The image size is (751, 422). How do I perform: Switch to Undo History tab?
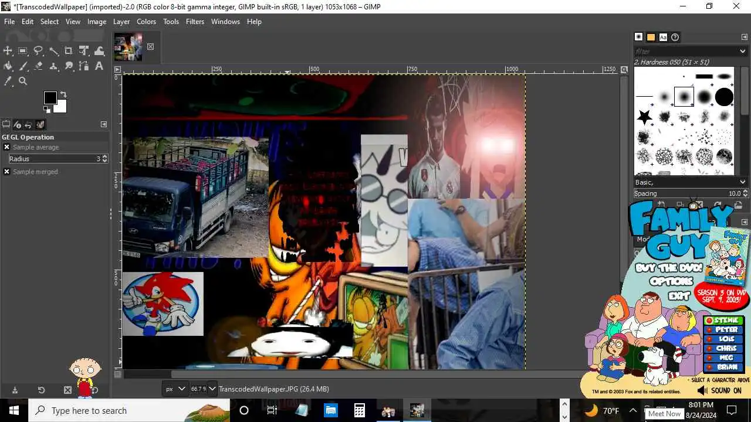tap(29, 124)
